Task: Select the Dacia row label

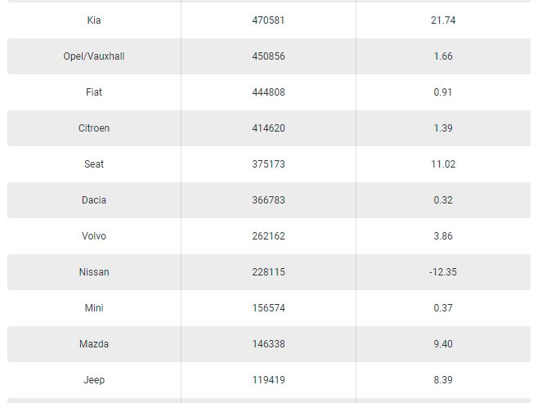Action: click(94, 200)
